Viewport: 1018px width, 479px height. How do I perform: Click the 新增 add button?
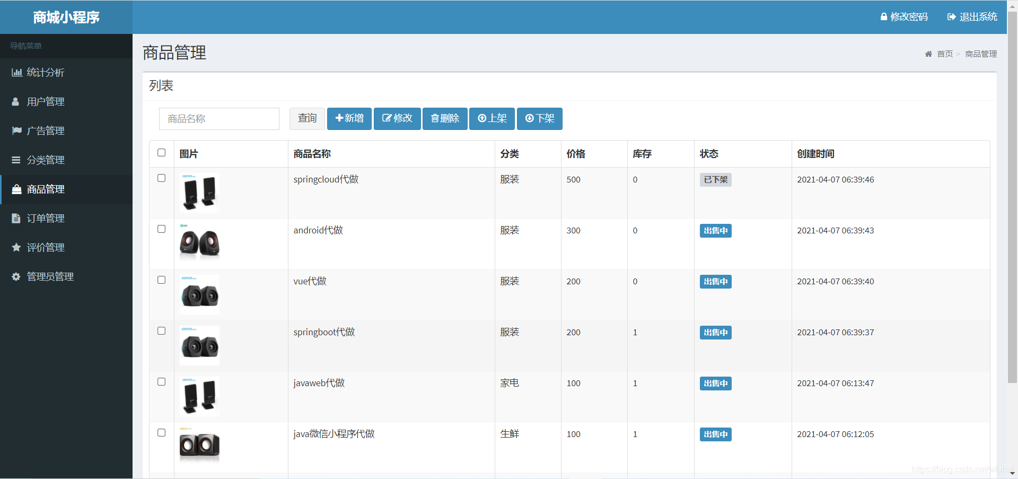click(x=349, y=119)
